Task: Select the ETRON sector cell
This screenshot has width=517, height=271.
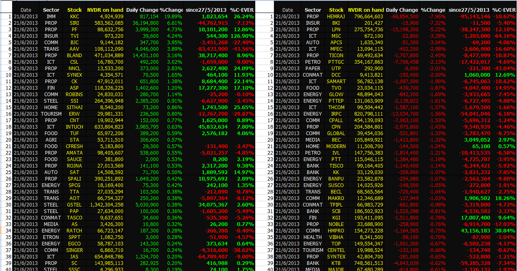Action: [51, 237]
